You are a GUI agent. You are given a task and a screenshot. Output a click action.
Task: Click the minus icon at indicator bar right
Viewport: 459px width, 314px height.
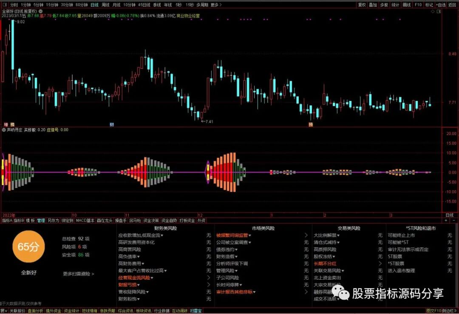454,221
